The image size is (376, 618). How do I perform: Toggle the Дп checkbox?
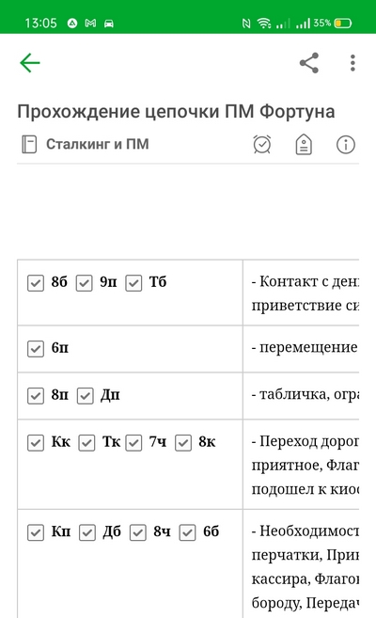[x=85, y=396]
